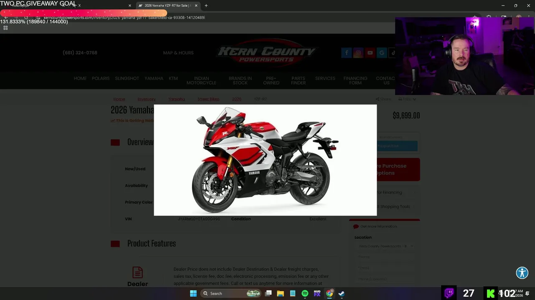Click the Inventory breadcrumb link
535x300 pixels.
pos(147,99)
